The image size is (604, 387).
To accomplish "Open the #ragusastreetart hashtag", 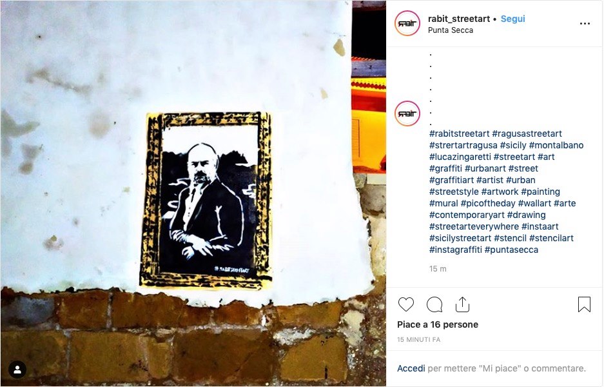I will click(x=527, y=134).
